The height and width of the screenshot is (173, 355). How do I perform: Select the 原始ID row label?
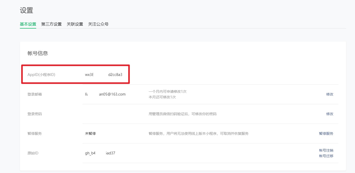[33, 153]
